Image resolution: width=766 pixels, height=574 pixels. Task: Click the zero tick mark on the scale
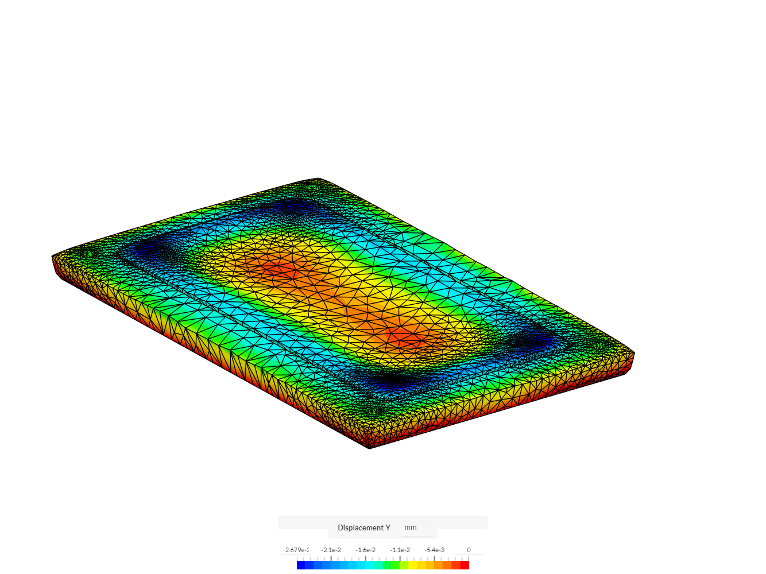point(469,557)
